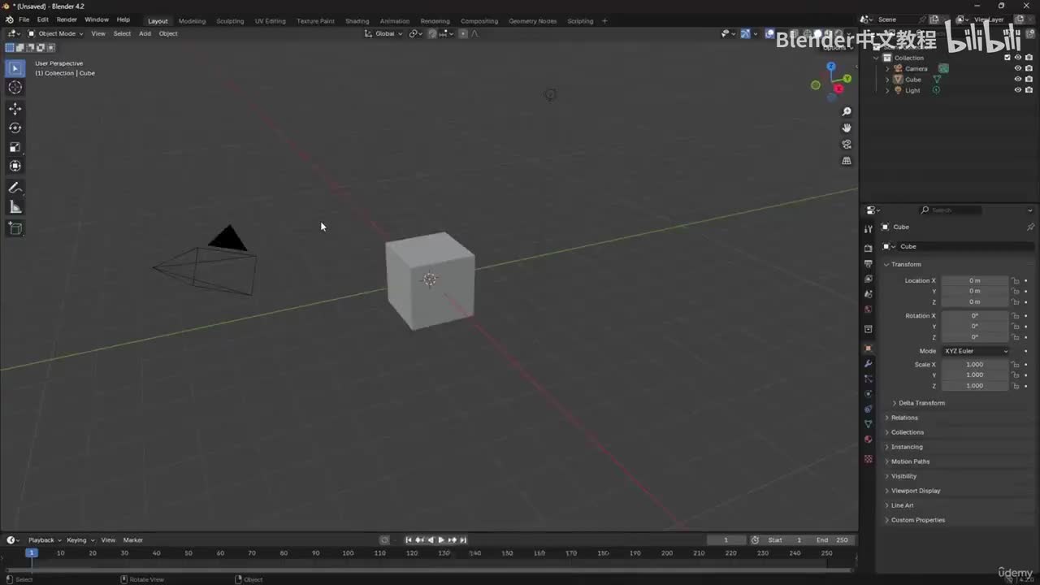The image size is (1040, 585).
Task: Jump to the timeline start frame
Action: pyautogui.click(x=409, y=540)
